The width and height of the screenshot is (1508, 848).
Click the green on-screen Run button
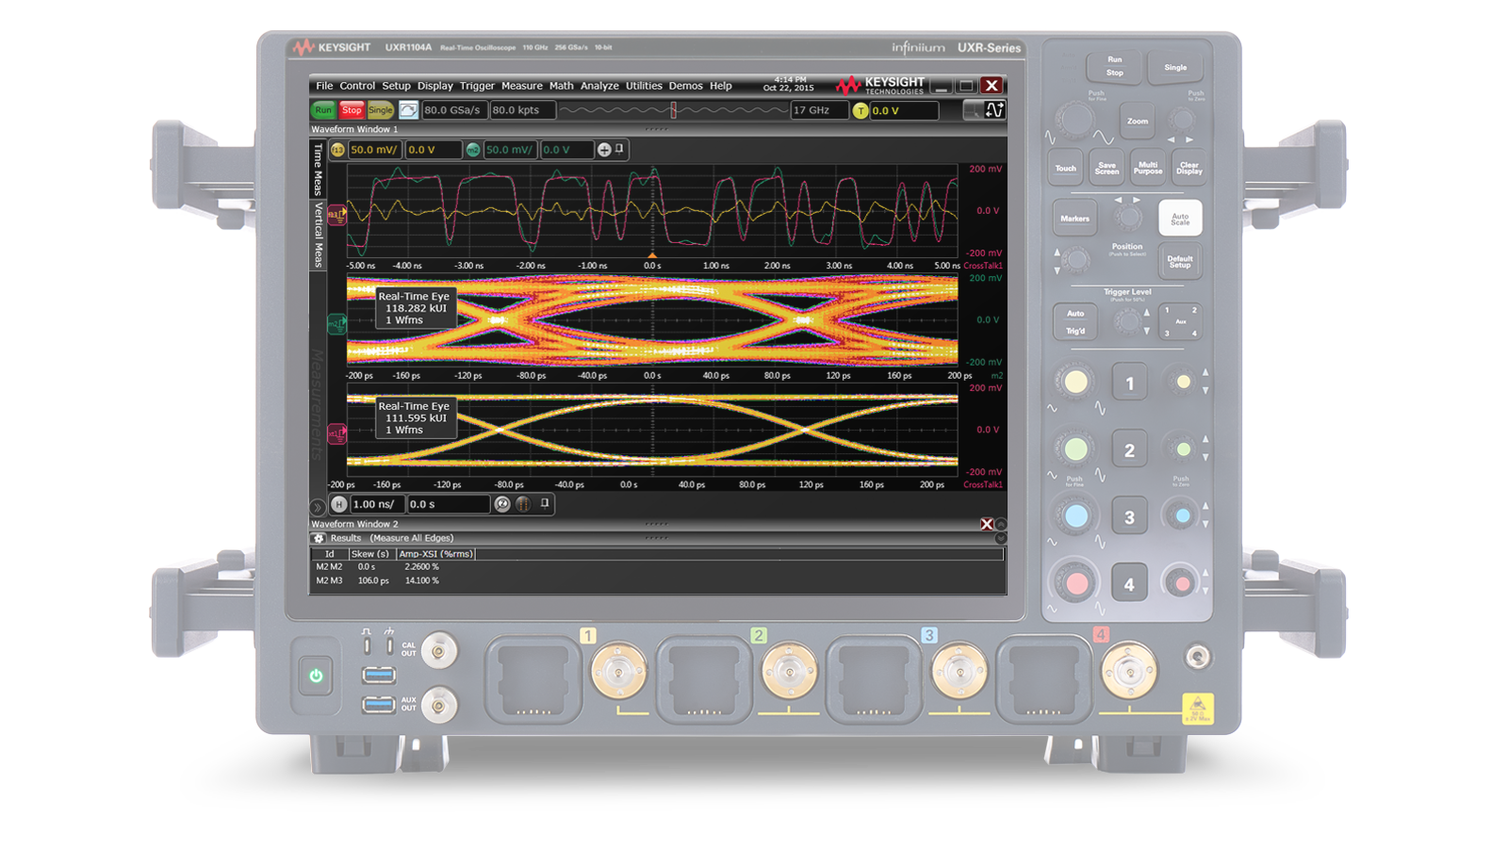(x=323, y=110)
